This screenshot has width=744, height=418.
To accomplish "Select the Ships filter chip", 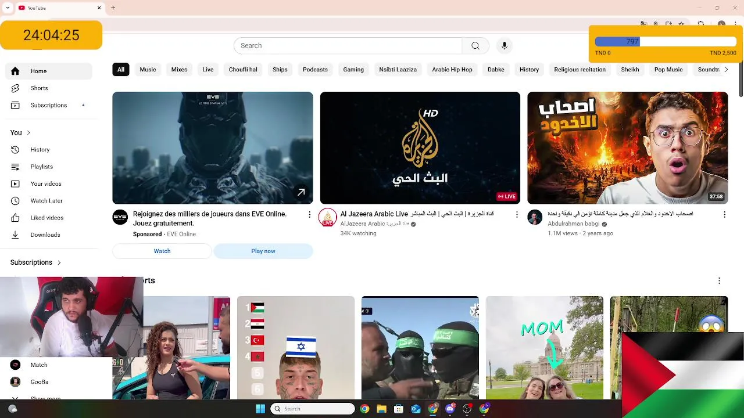I will (x=280, y=70).
